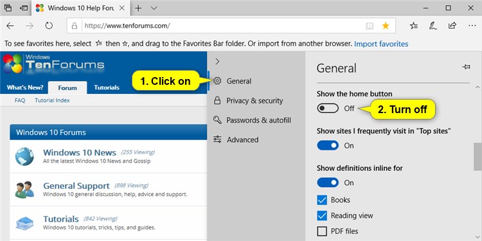Open the Tutorials forum link
The height and width of the screenshot is (241, 482).
[x=61, y=219]
